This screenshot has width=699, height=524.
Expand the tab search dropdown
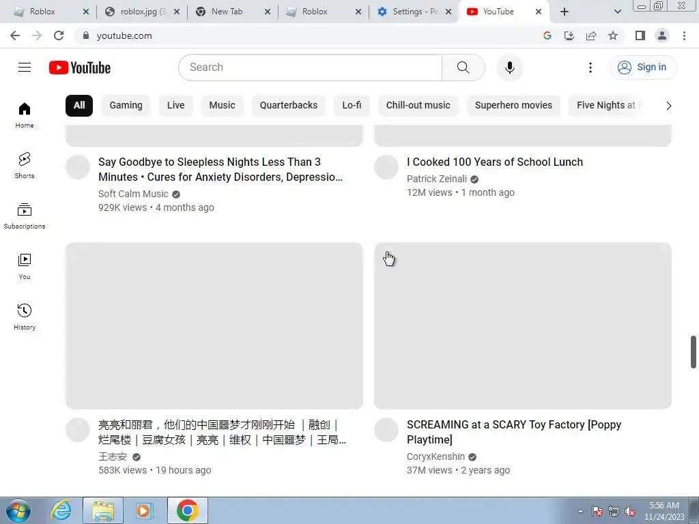pyautogui.click(x=617, y=12)
